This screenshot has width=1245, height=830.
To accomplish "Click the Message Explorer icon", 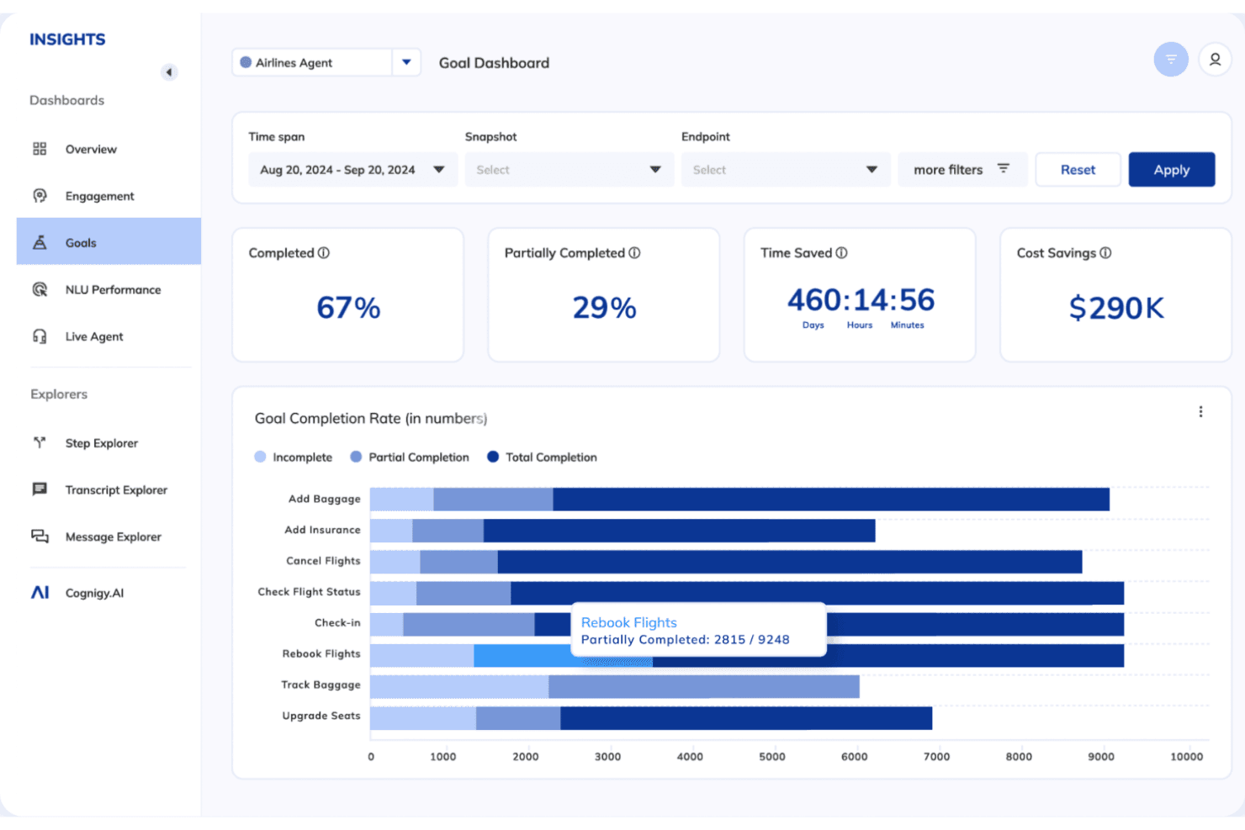I will click(x=40, y=537).
